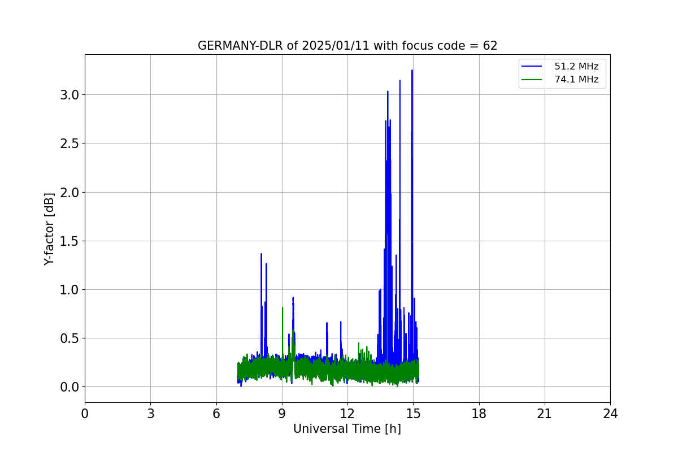Click the Universal Time [h] axis label
The image size is (678, 452).
pos(347,429)
